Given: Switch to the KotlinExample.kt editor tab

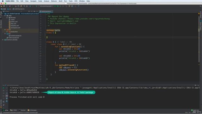Looking at the screenshot, I should 46,11.
